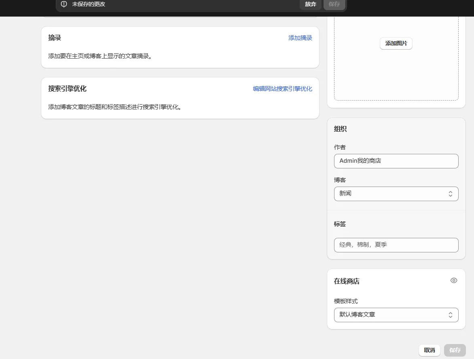Click the 取消 button at the bottom
Image resolution: width=474 pixels, height=359 pixels.
[429, 350]
